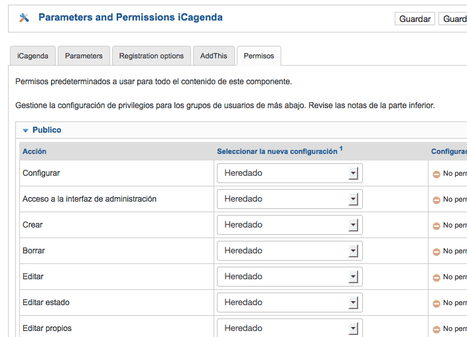The height and width of the screenshot is (337, 467).
Task: Click the tools icon beside the page title
Action: 24,18
